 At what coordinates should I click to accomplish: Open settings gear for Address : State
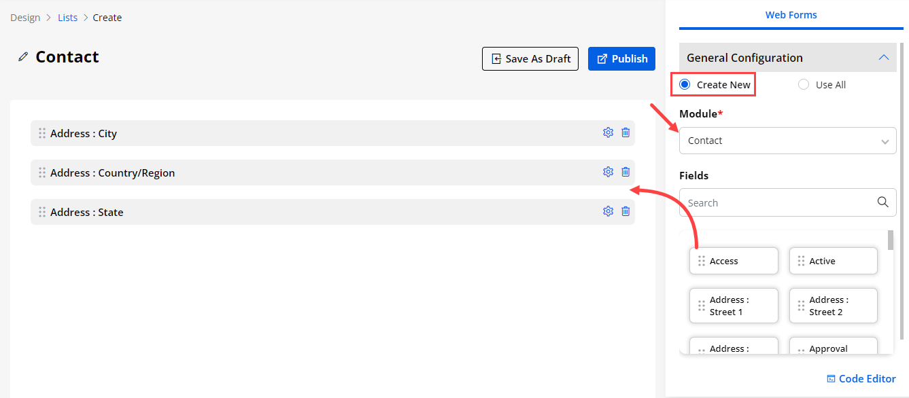point(608,212)
